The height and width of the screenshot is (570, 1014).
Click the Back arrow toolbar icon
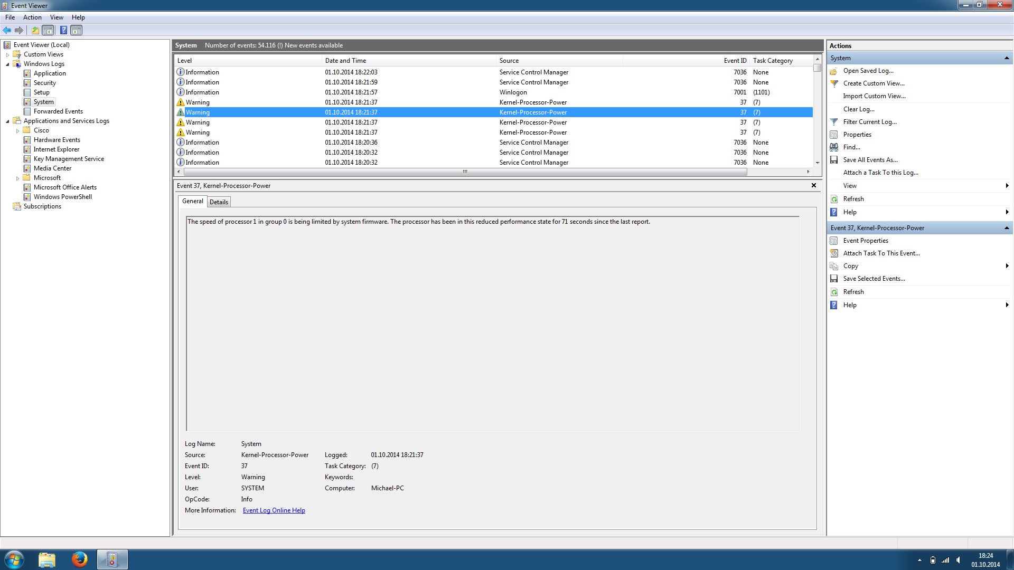point(7,30)
